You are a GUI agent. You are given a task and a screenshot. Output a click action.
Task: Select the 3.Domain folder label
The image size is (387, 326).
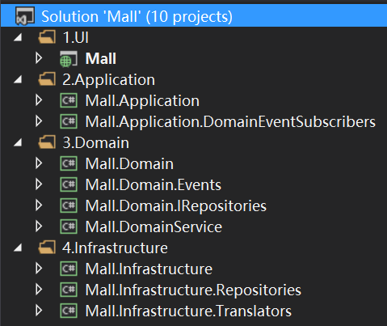(95, 142)
